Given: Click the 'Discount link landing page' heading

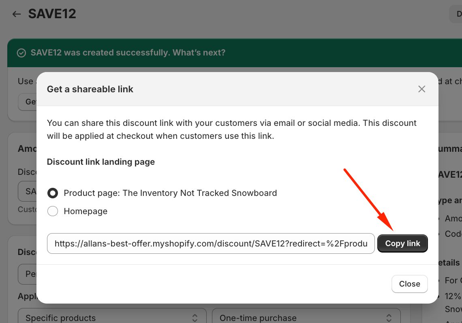Looking at the screenshot, I should pos(101,162).
